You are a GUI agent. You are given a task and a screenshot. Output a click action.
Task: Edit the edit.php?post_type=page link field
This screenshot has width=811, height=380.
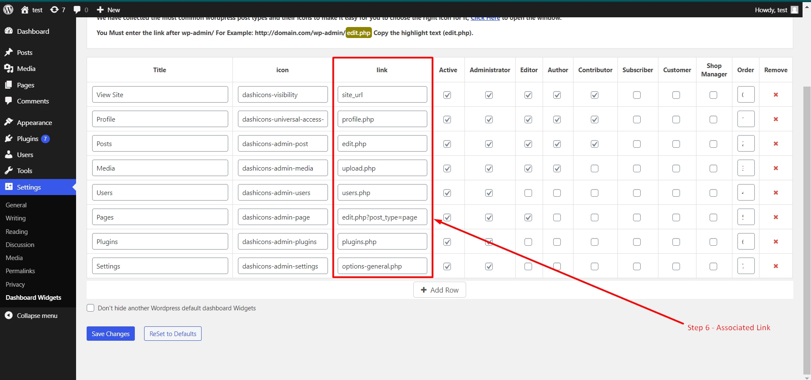coord(382,217)
